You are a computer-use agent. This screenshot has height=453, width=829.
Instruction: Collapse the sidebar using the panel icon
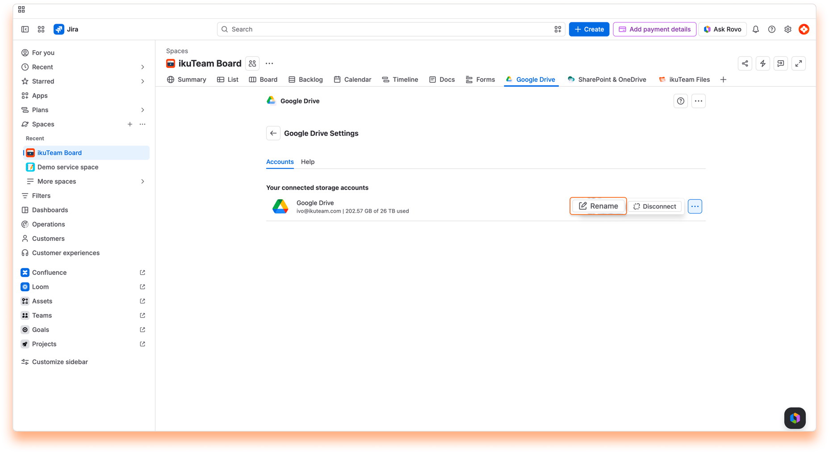click(25, 29)
